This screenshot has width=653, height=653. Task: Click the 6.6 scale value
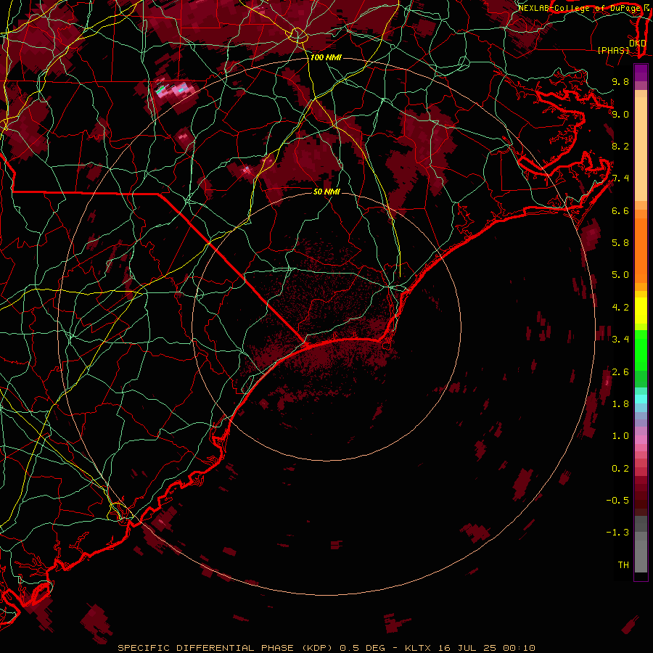tap(620, 210)
